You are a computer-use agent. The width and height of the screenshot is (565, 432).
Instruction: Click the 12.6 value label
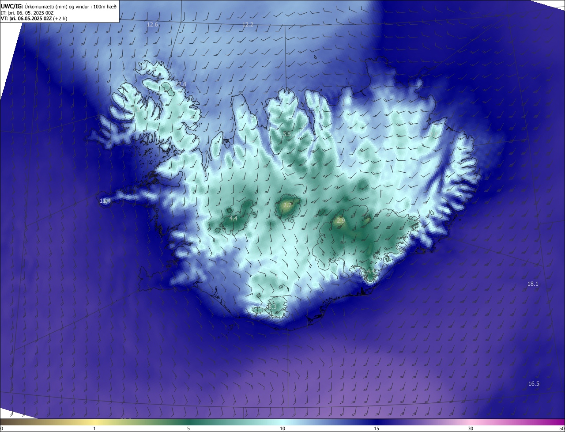click(152, 25)
